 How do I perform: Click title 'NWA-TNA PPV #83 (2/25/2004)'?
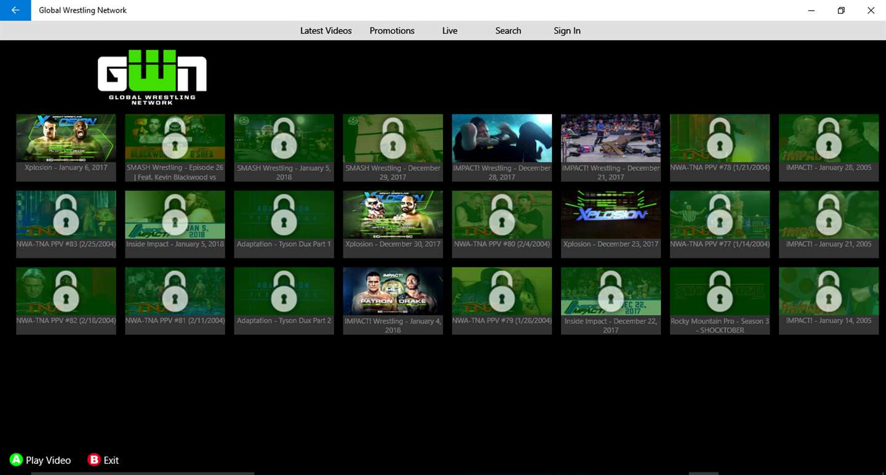(66, 244)
